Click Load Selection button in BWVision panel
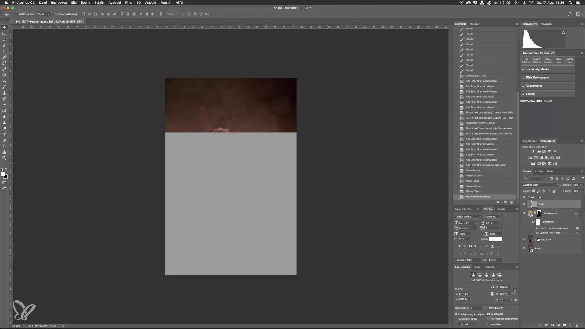The width and height of the screenshot is (585, 329). (x=526, y=61)
